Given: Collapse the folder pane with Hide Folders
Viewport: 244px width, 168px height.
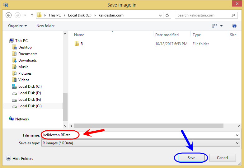Looking at the screenshot, I should (20, 158).
